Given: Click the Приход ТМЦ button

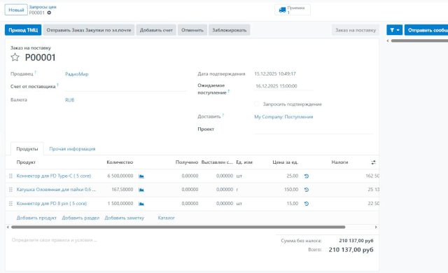Looking at the screenshot, I should tap(23, 30).
